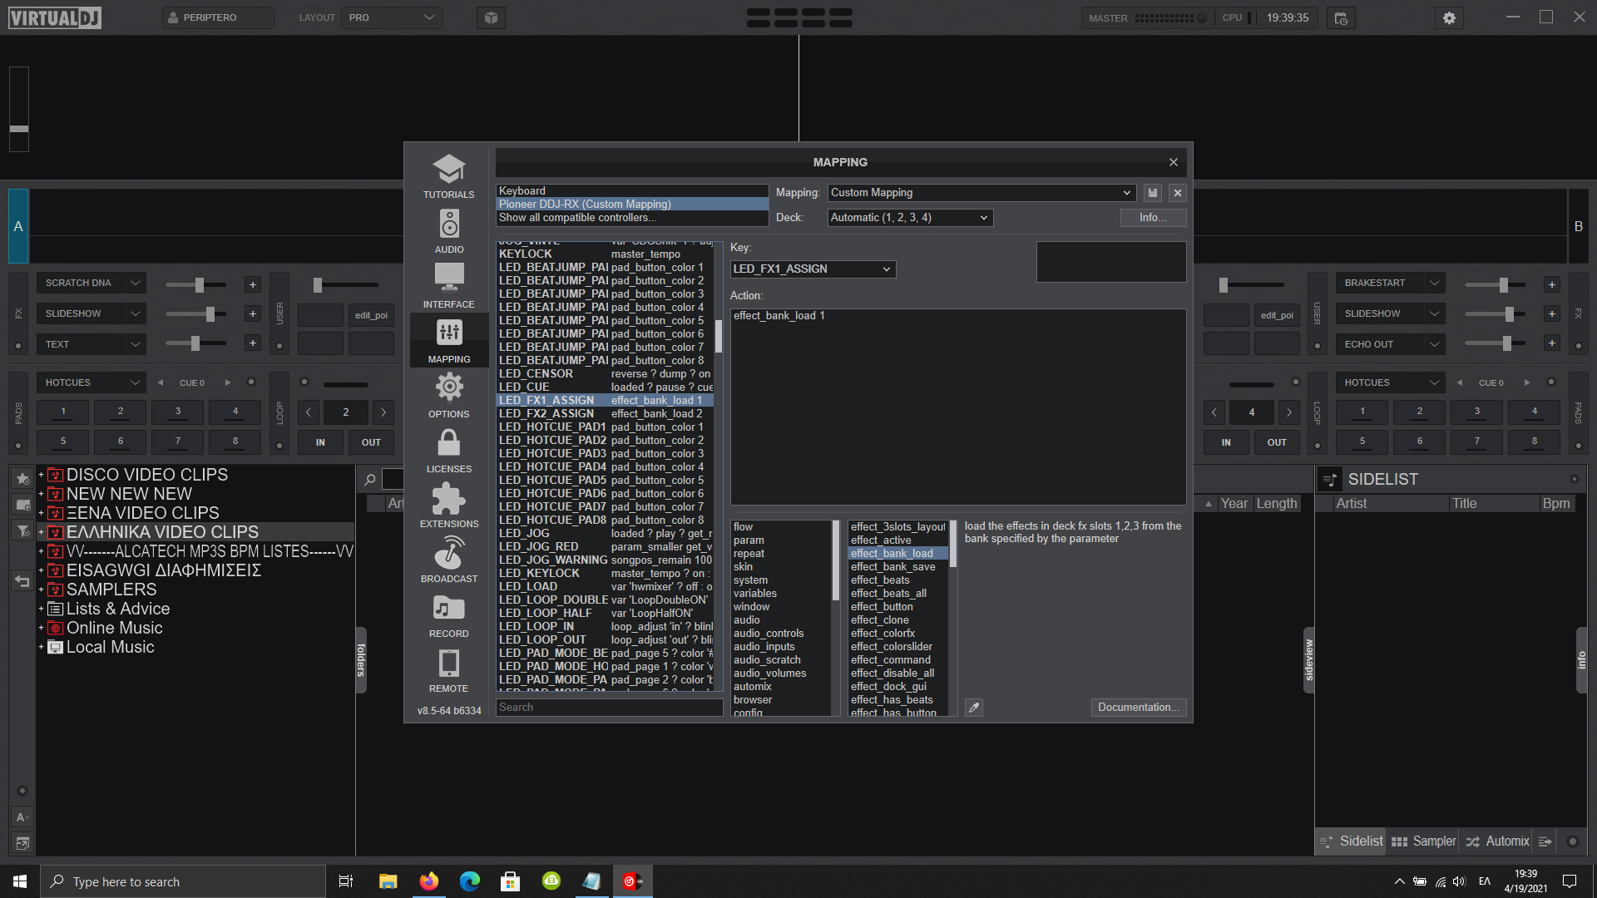
Task: Select the audio_controls category
Action: coord(781,634)
